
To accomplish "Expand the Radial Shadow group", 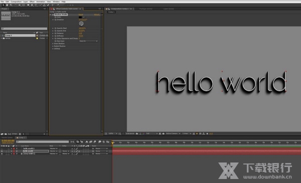I will pos(53,46).
